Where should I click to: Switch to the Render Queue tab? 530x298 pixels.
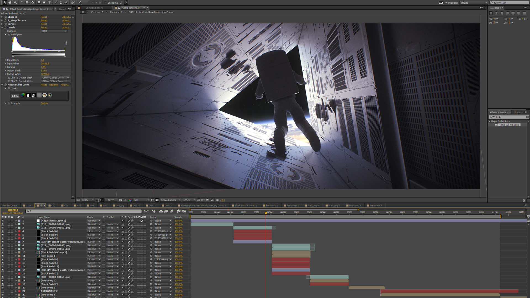[10, 206]
